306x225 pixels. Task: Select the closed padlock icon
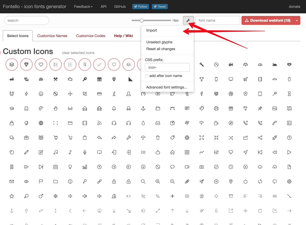pyautogui.click(x=114, y=181)
